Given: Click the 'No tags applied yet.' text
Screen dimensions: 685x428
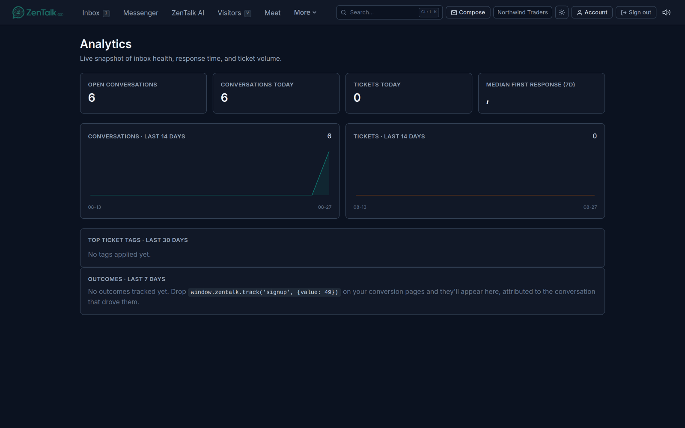Looking at the screenshot, I should coord(119,254).
